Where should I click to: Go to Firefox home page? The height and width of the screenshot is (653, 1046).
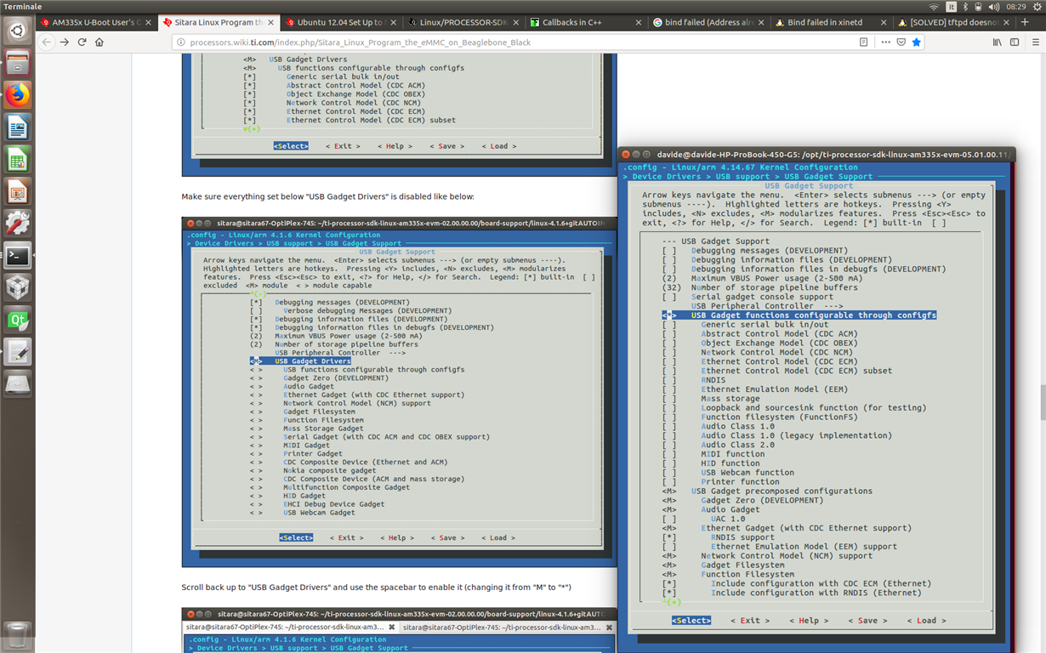[99, 42]
